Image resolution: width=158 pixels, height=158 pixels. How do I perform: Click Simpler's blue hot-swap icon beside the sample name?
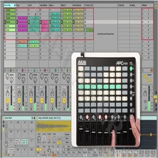pos(60,118)
